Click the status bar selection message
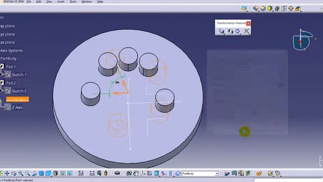Screen dimensions: 323x182 pos(16,180)
